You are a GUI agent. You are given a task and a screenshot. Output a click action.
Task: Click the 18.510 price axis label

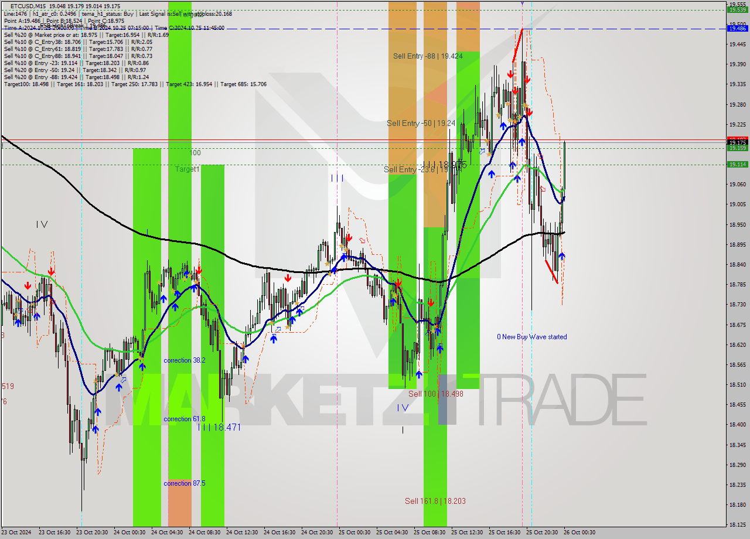pos(737,385)
